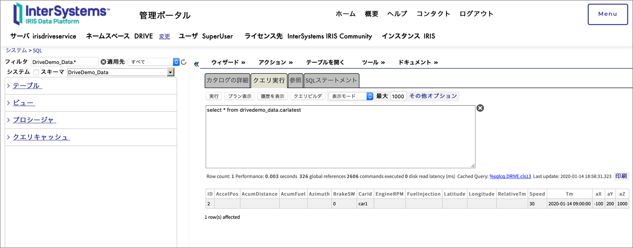Click the CarId column header
The width and height of the screenshot is (633, 248).
coord(365,194)
